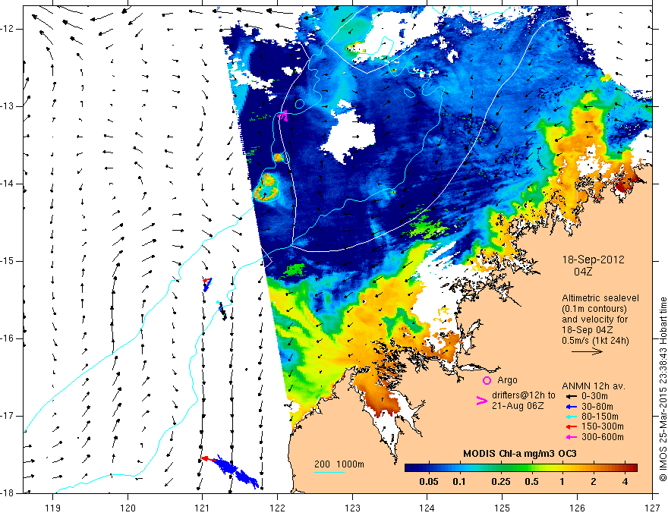This screenshot has width=668, height=516.
Task: Click the 119 longitude axis label
Action: tap(53, 508)
